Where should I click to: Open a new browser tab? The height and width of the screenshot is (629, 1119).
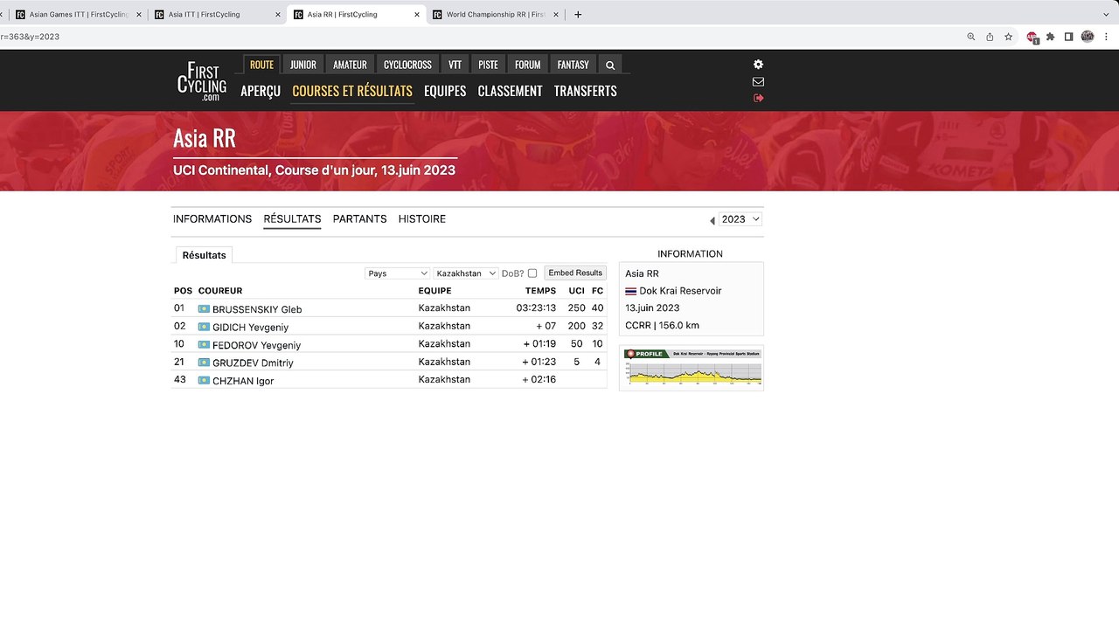tap(578, 14)
